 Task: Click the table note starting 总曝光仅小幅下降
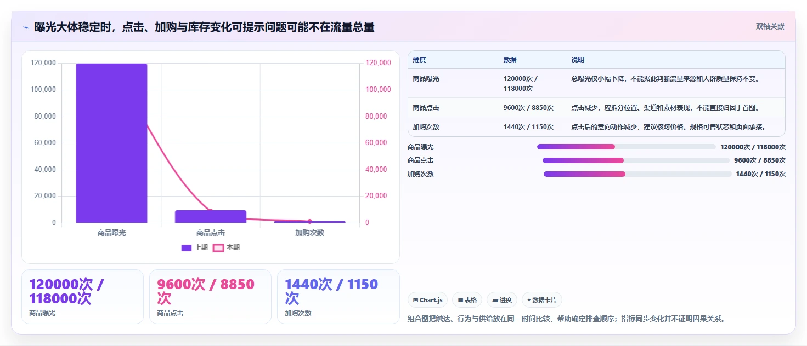coord(665,79)
